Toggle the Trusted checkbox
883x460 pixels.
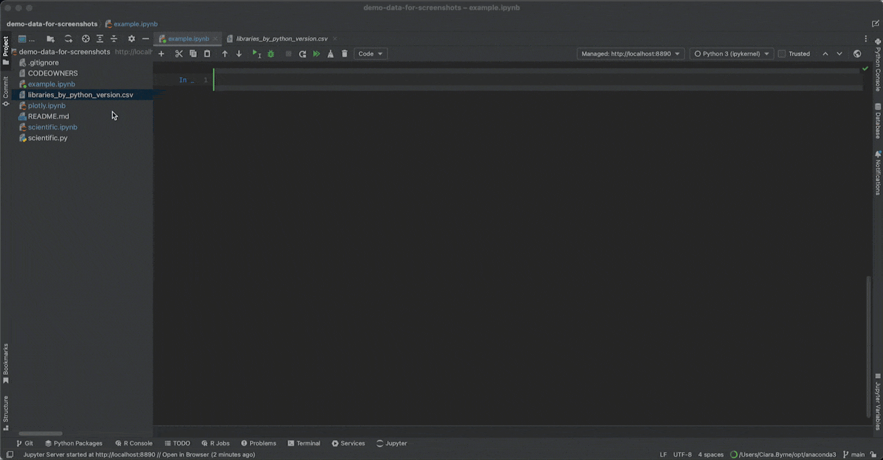pyautogui.click(x=782, y=54)
